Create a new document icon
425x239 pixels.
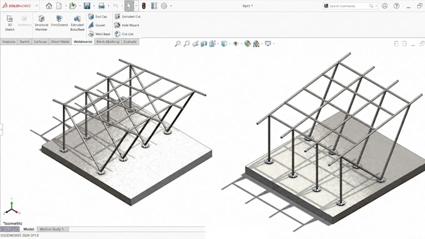tap(59, 6)
